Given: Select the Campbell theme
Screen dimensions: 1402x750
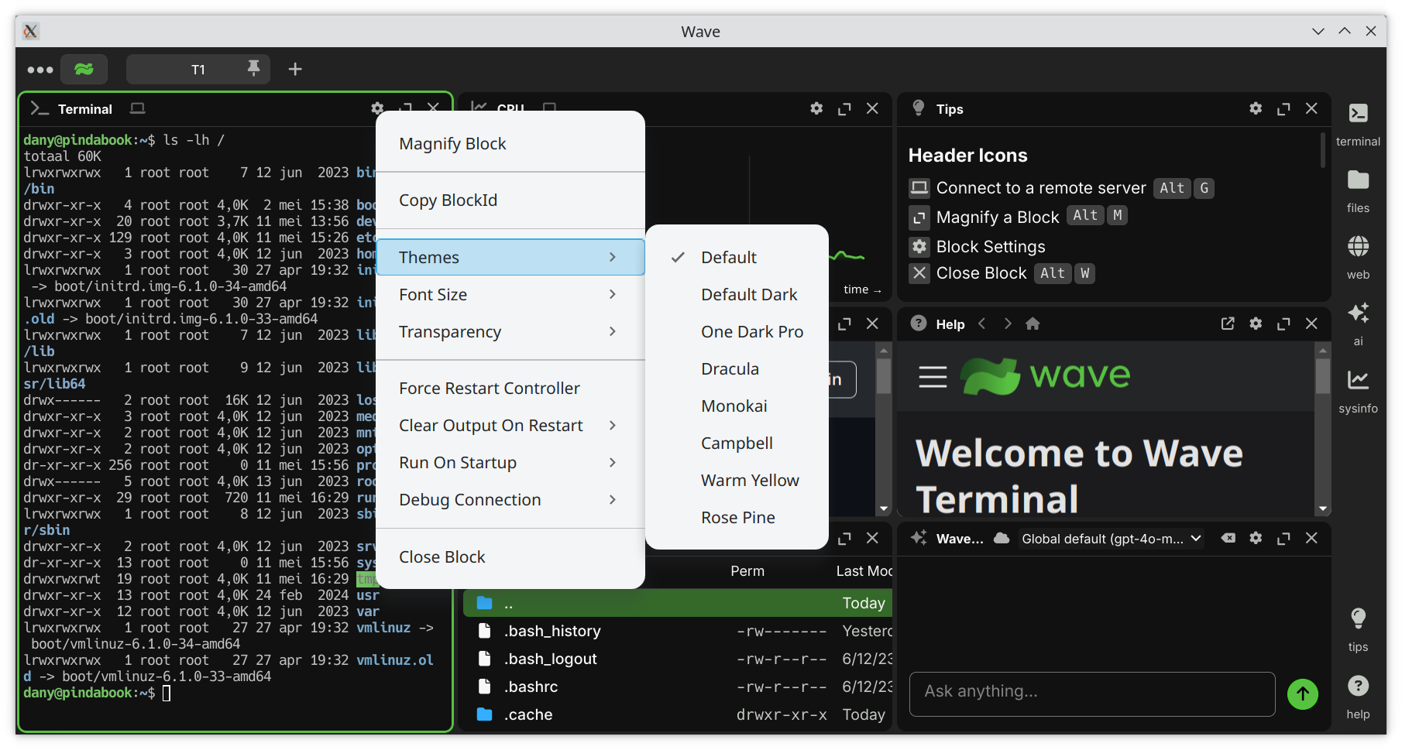Looking at the screenshot, I should pyautogui.click(x=737, y=443).
